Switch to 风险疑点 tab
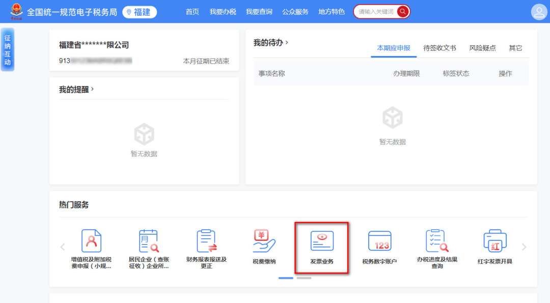 point(482,48)
